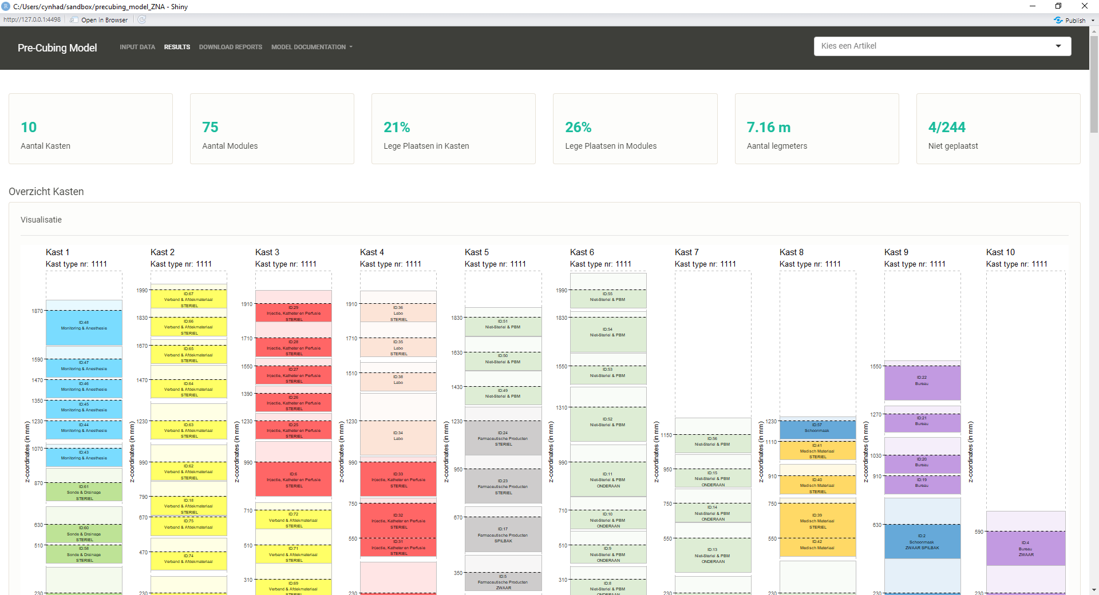Click the Open in Browser window icon

pos(74,19)
